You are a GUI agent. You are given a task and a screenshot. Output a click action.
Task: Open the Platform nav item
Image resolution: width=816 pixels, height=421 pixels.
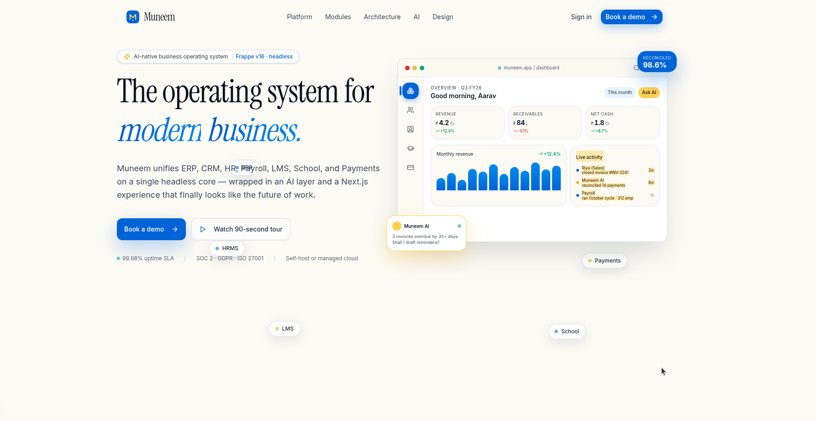(300, 17)
